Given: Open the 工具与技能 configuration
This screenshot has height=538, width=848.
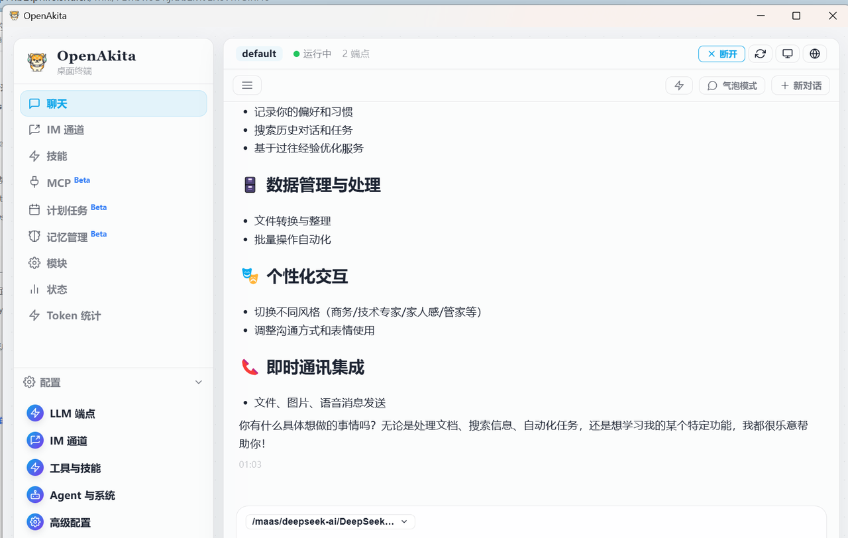Looking at the screenshot, I should 113,468.
